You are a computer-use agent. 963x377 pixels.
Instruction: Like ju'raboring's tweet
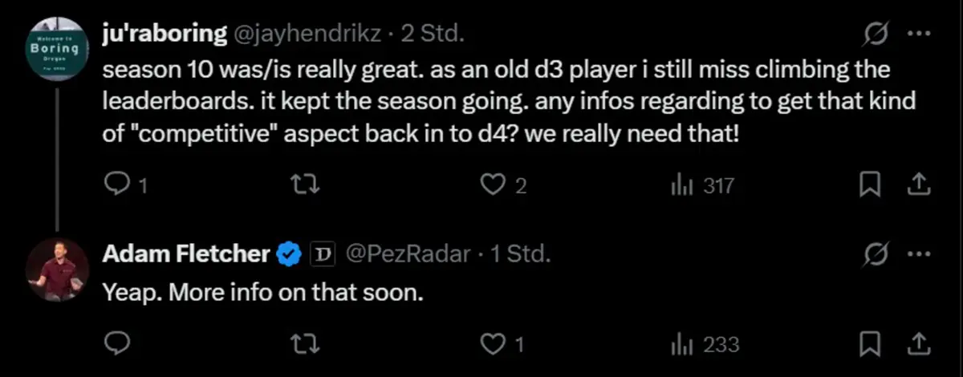click(x=491, y=186)
